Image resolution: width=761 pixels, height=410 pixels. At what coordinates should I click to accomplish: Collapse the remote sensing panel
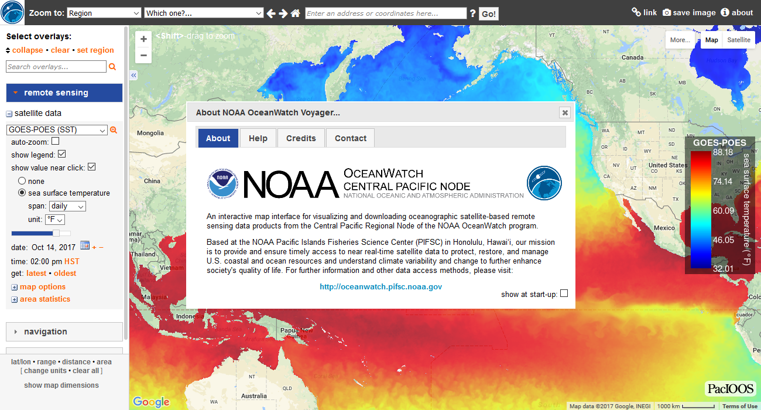click(x=64, y=93)
